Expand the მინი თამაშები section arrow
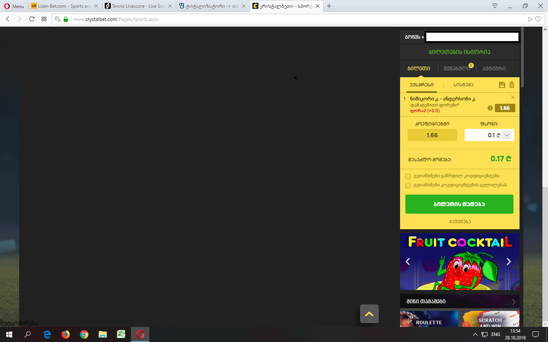The height and width of the screenshot is (342, 548). click(x=514, y=302)
